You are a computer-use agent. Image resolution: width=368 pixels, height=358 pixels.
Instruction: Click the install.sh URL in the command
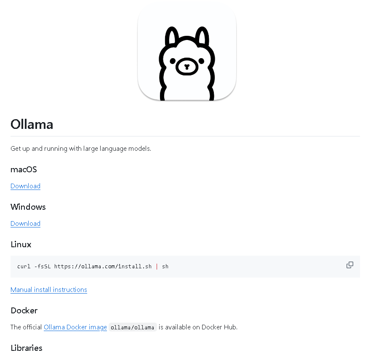(x=103, y=267)
